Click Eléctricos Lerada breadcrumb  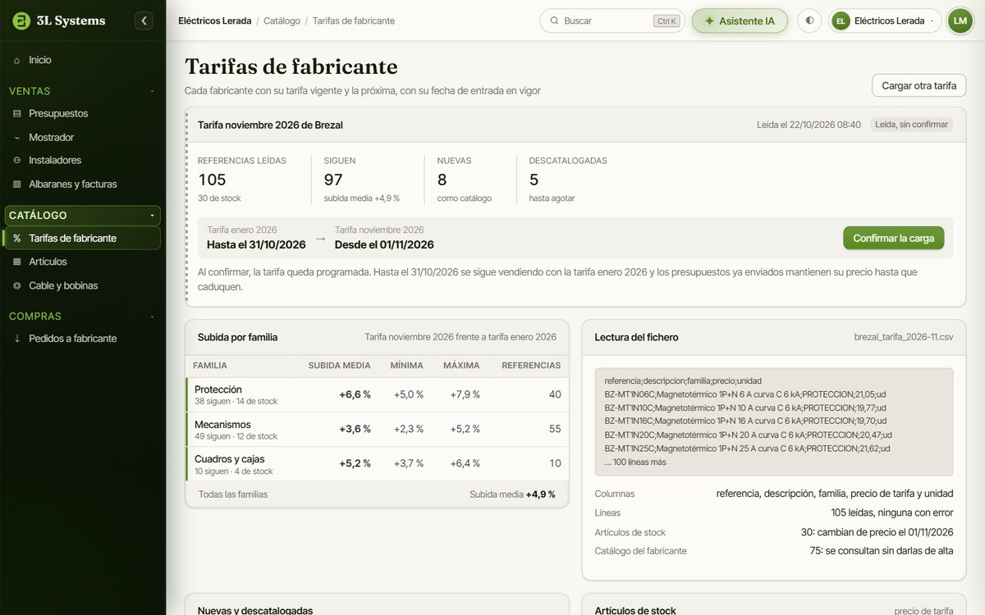(215, 20)
